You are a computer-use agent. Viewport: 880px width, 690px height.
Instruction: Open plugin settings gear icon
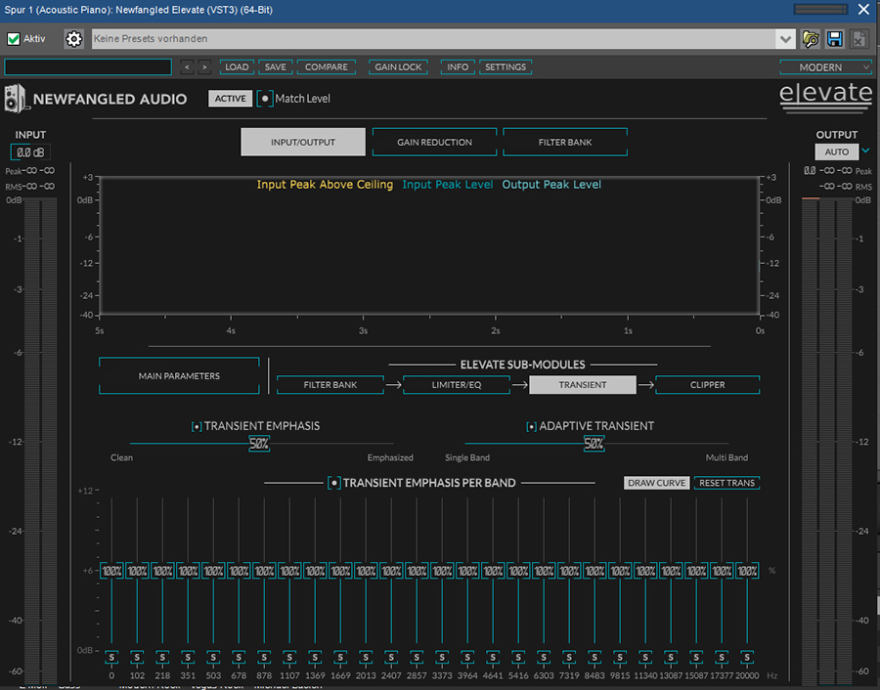(73, 39)
